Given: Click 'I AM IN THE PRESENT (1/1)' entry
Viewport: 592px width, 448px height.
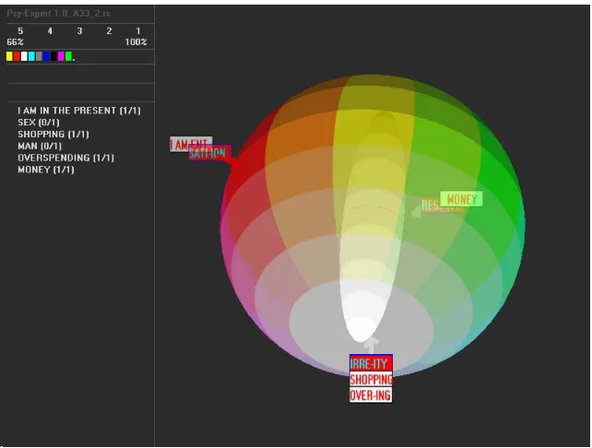Looking at the screenshot, I should (79, 111).
